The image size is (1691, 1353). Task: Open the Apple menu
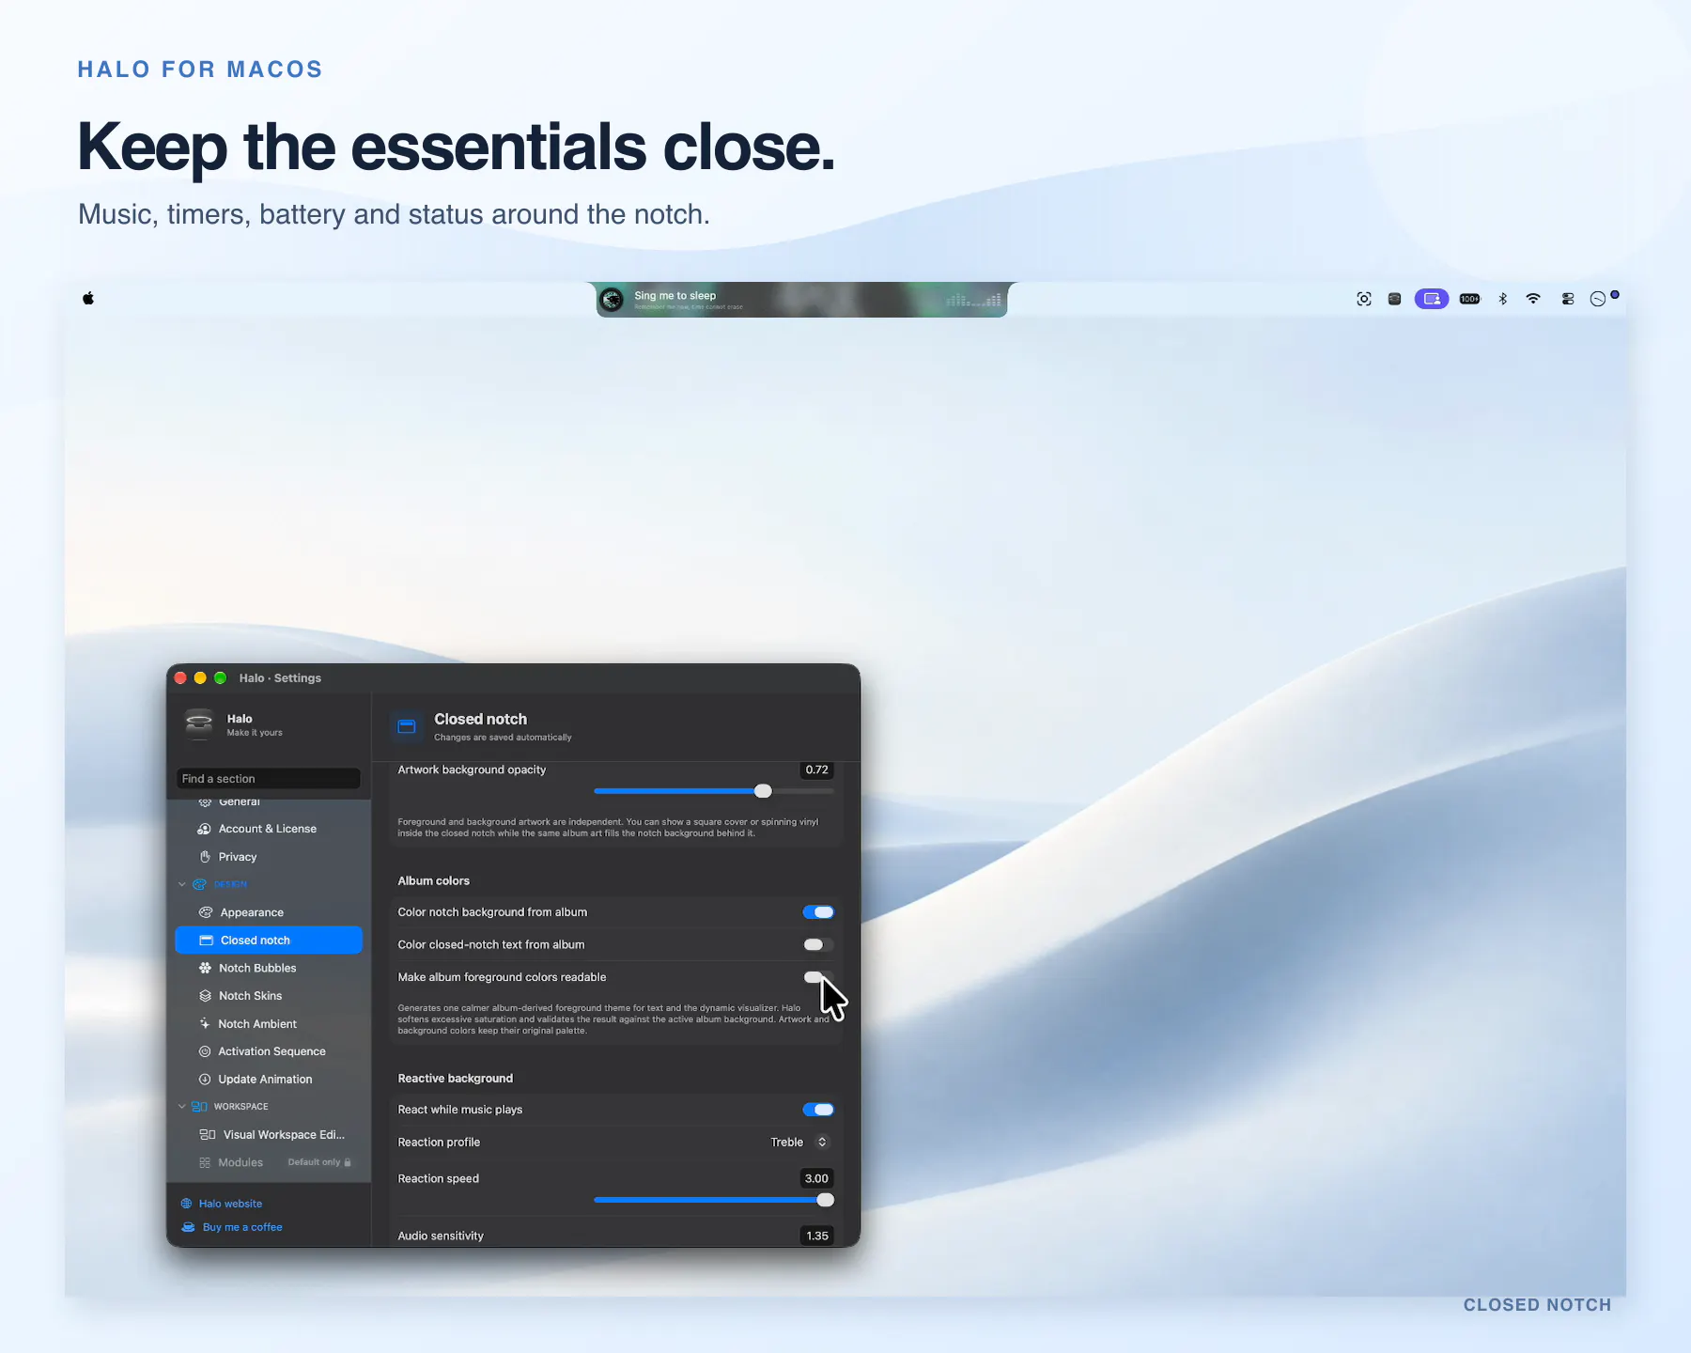88,299
